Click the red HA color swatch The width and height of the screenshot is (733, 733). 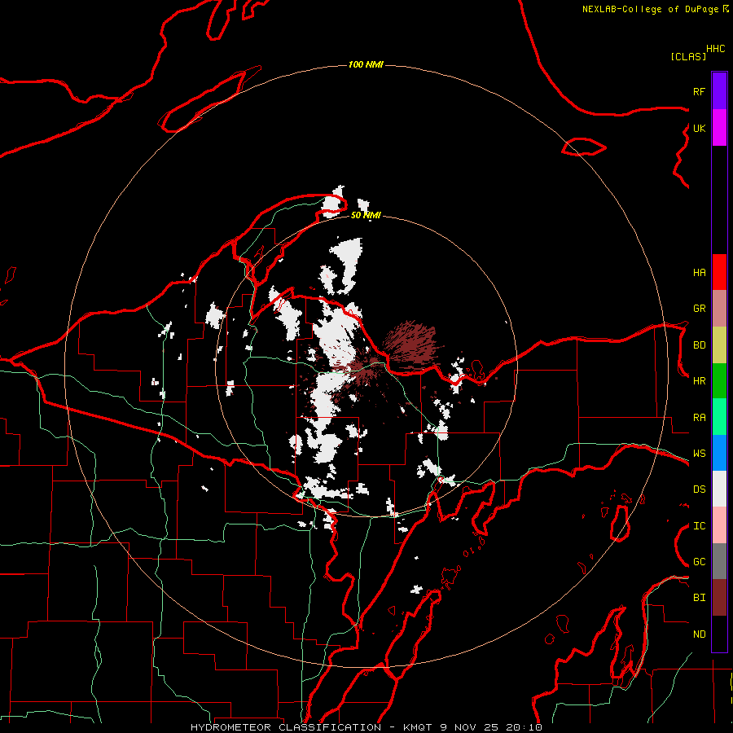719,272
